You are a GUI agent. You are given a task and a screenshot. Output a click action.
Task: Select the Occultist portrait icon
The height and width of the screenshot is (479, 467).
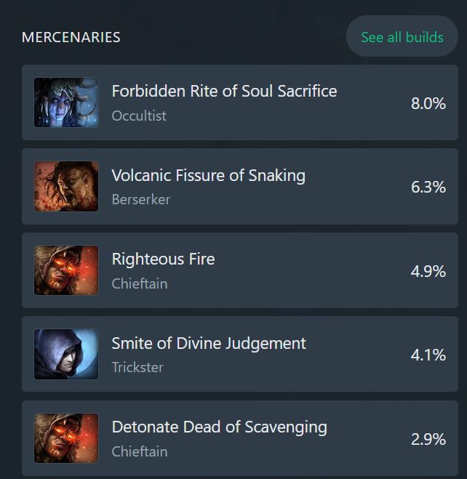coord(66,102)
